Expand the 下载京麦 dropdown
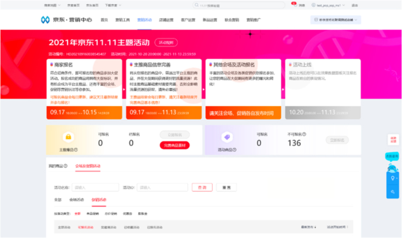Image resolution: width=402 pixels, height=238 pixels. [113, 5]
